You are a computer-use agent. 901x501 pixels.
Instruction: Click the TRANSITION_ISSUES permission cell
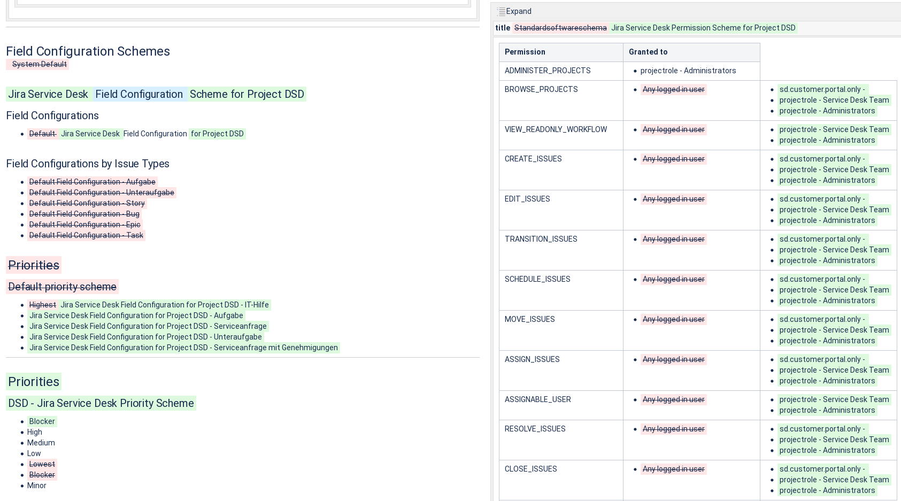tap(561, 250)
